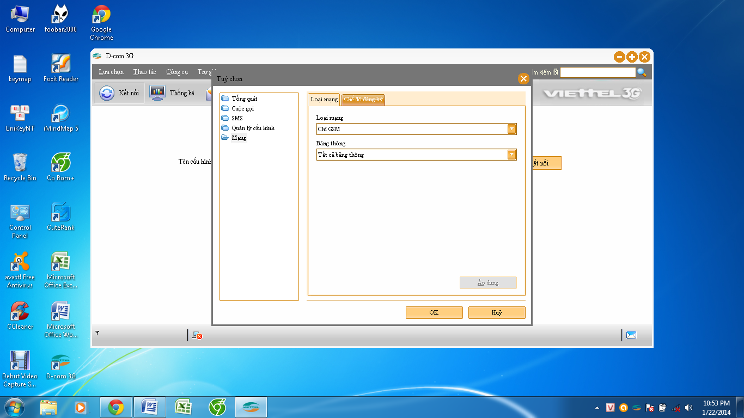Image resolution: width=744 pixels, height=418 pixels.
Task: Click the Action Center flag tray icon
Action: point(650,408)
